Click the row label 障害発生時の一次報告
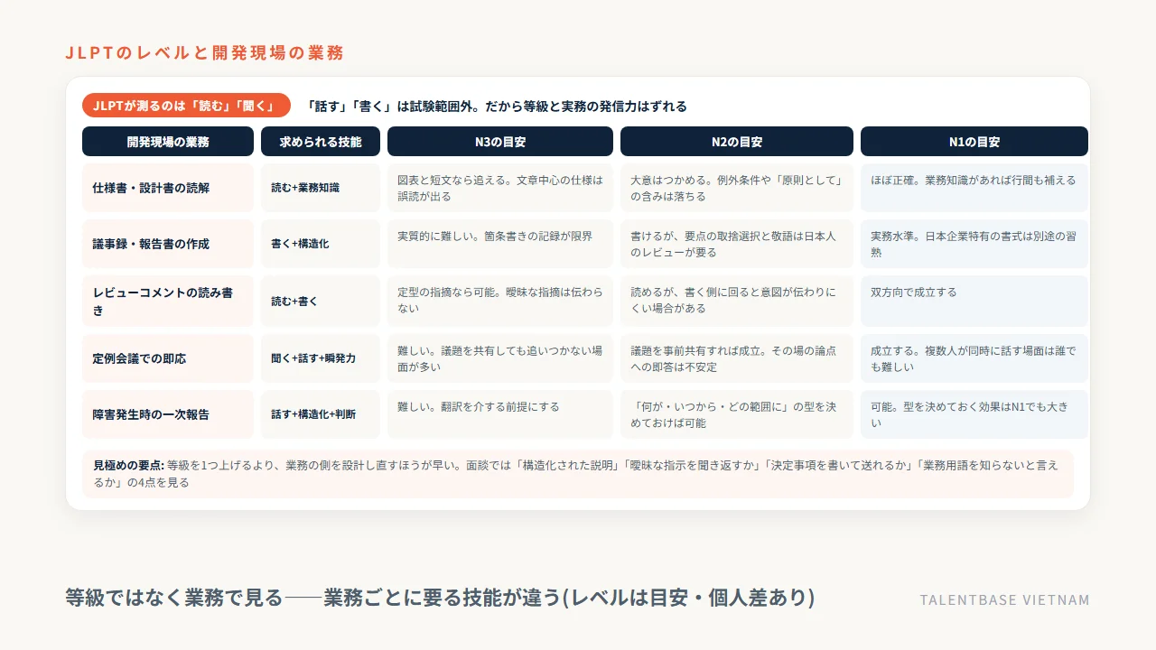The height and width of the screenshot is (650, 1156). tap(168, 414)
